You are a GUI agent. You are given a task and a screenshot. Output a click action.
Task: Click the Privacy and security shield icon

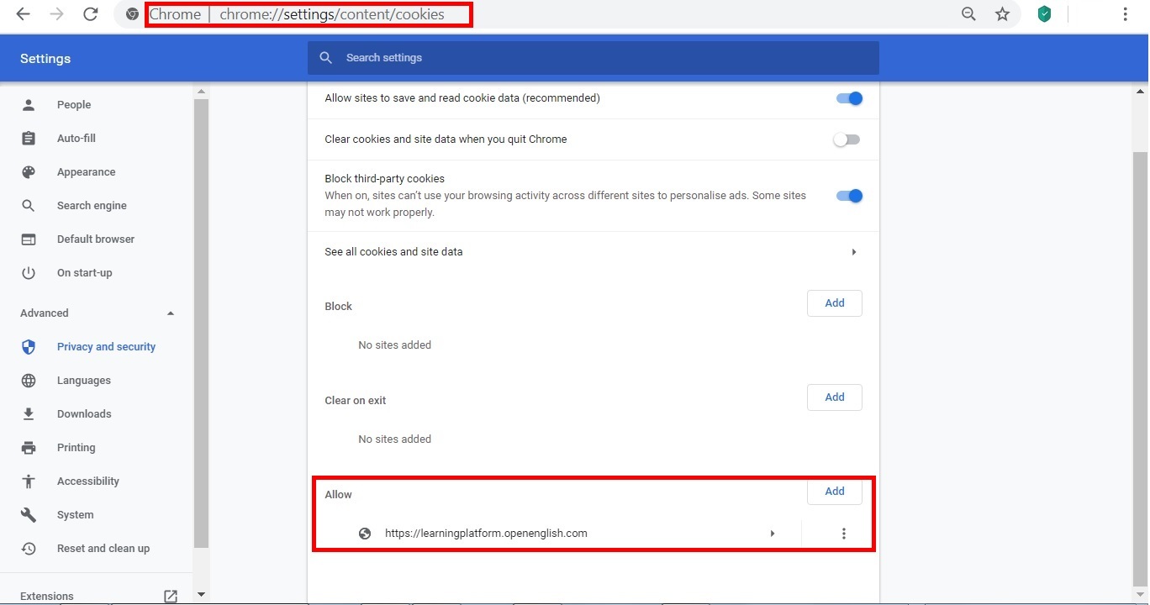[29, 347]
